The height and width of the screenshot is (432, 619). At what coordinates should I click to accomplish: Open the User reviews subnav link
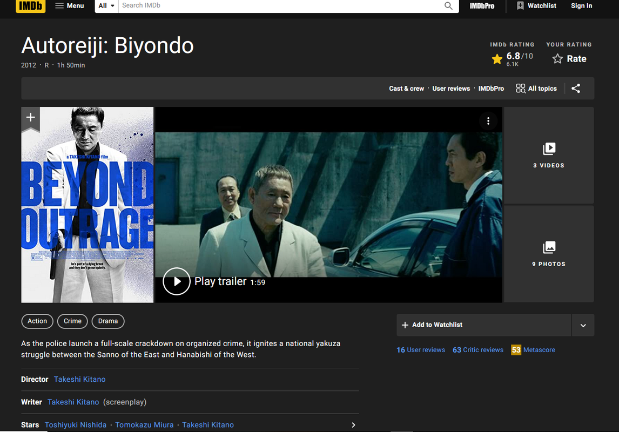pyautogui.click(x=451, y=89)
